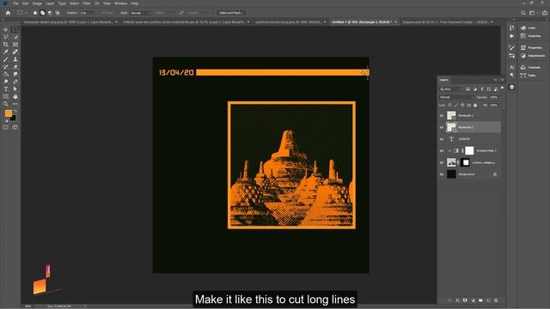Screen dimensions: 550x309
Task: Open the workspace switcher dropdown
Action: [x=534, y=13]
